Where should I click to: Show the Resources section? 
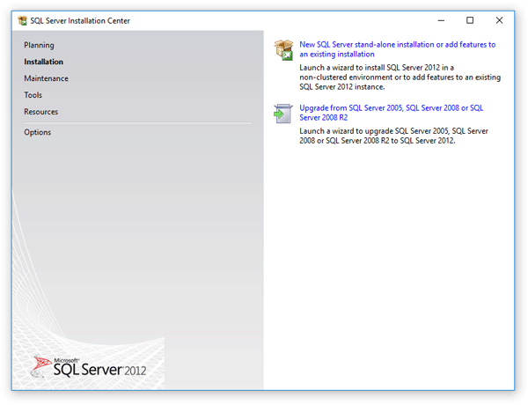pyautogui.click(x=40, y=112)
